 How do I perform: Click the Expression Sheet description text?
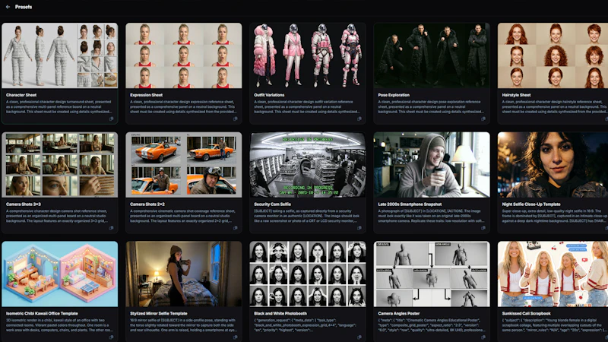coord(182,106)
